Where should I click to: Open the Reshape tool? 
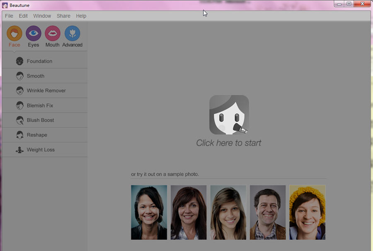37,135
